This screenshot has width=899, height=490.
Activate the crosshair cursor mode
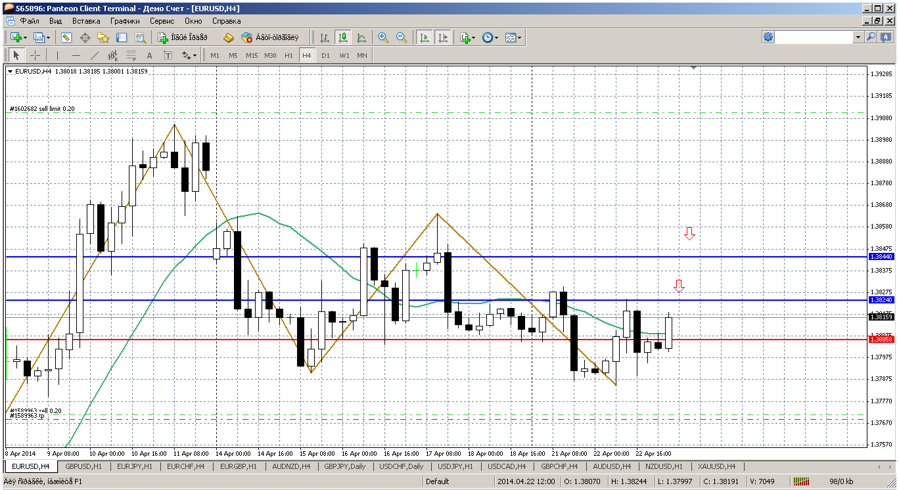[x=35, y=55]
